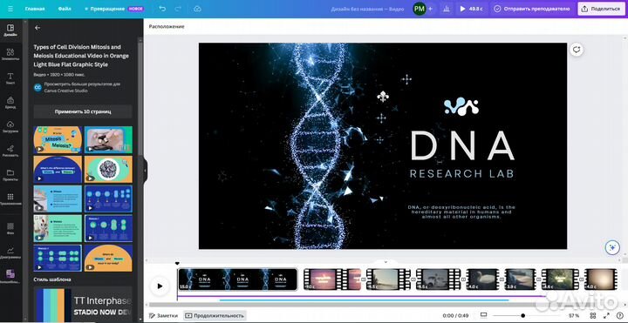This screenshot has height=323, width=628.
Task: Edit the design title field
Action: [367, 9]
